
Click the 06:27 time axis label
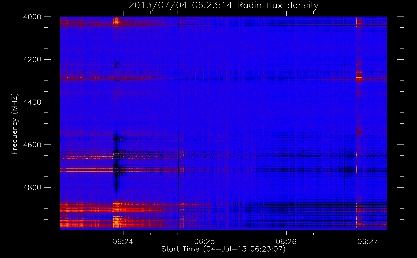pos(368,241)
